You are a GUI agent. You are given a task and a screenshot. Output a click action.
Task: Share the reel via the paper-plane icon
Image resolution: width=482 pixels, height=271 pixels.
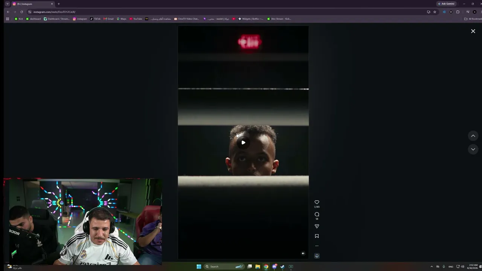pyautogui.click(x=317, y=226)
